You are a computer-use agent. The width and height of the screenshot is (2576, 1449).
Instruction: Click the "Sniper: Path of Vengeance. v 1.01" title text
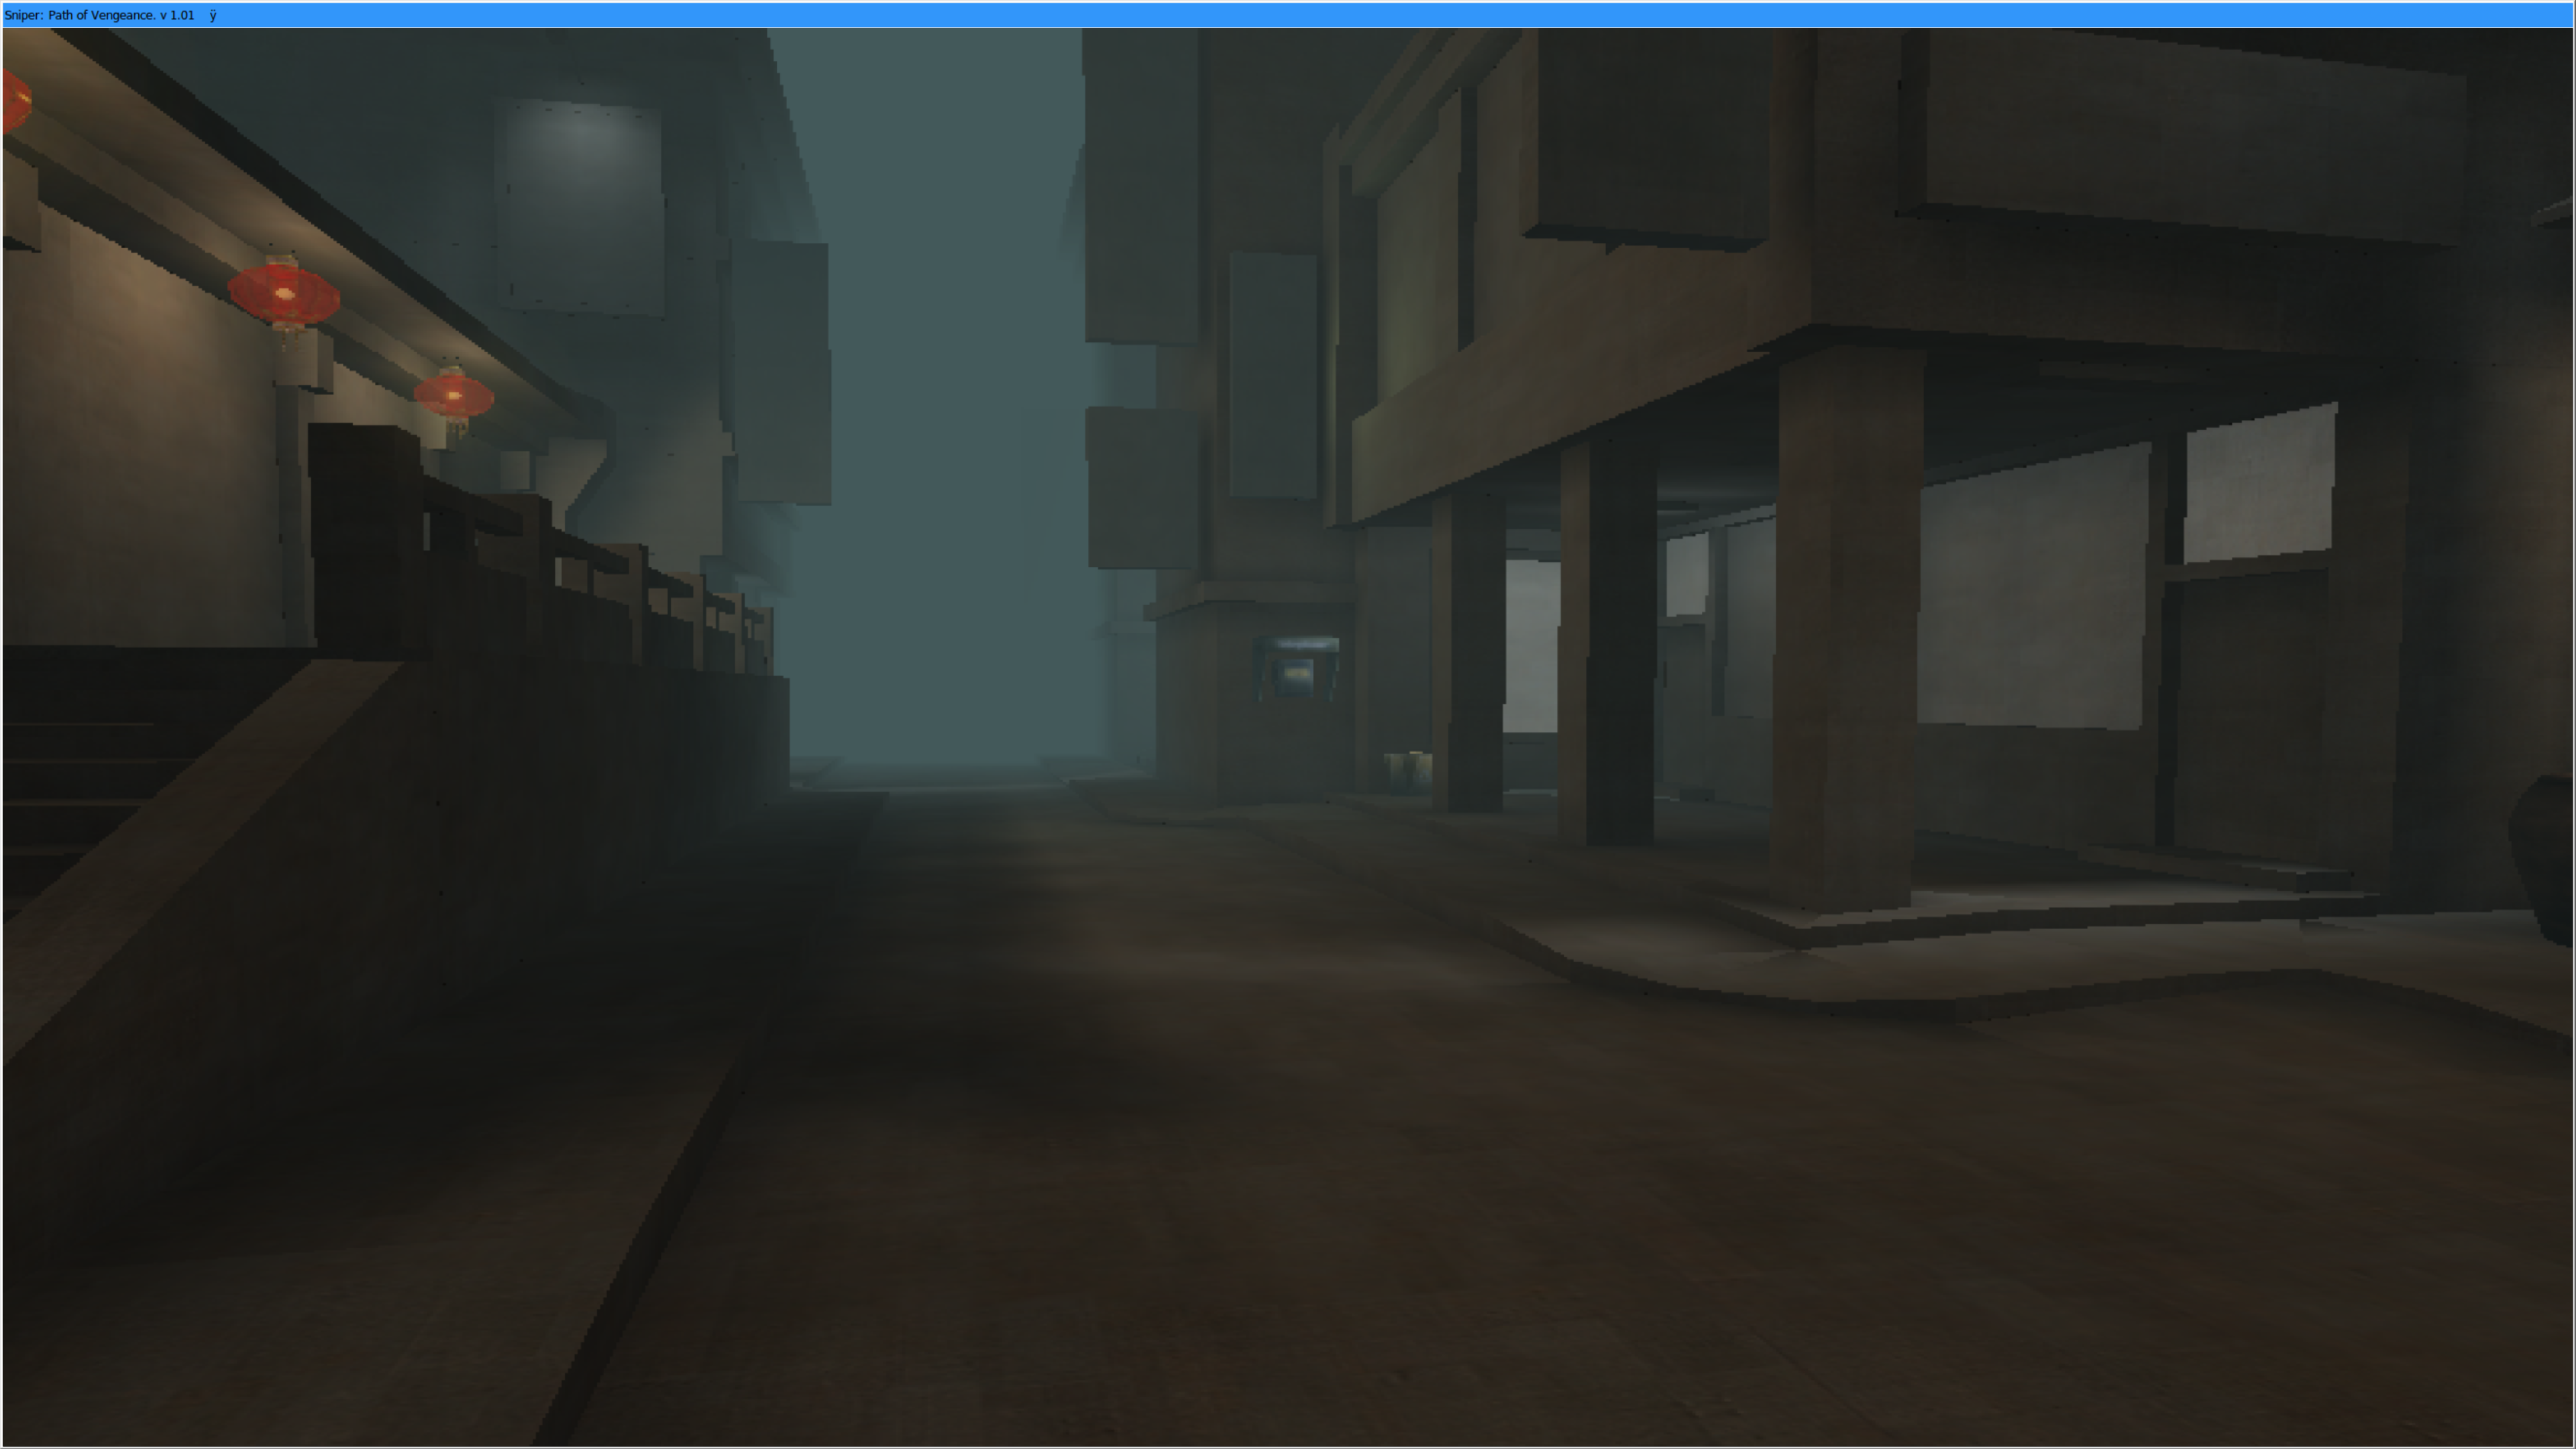tap(99, 15)
